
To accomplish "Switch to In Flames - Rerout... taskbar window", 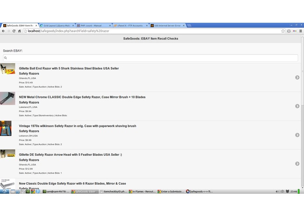I will coord(142,192).
